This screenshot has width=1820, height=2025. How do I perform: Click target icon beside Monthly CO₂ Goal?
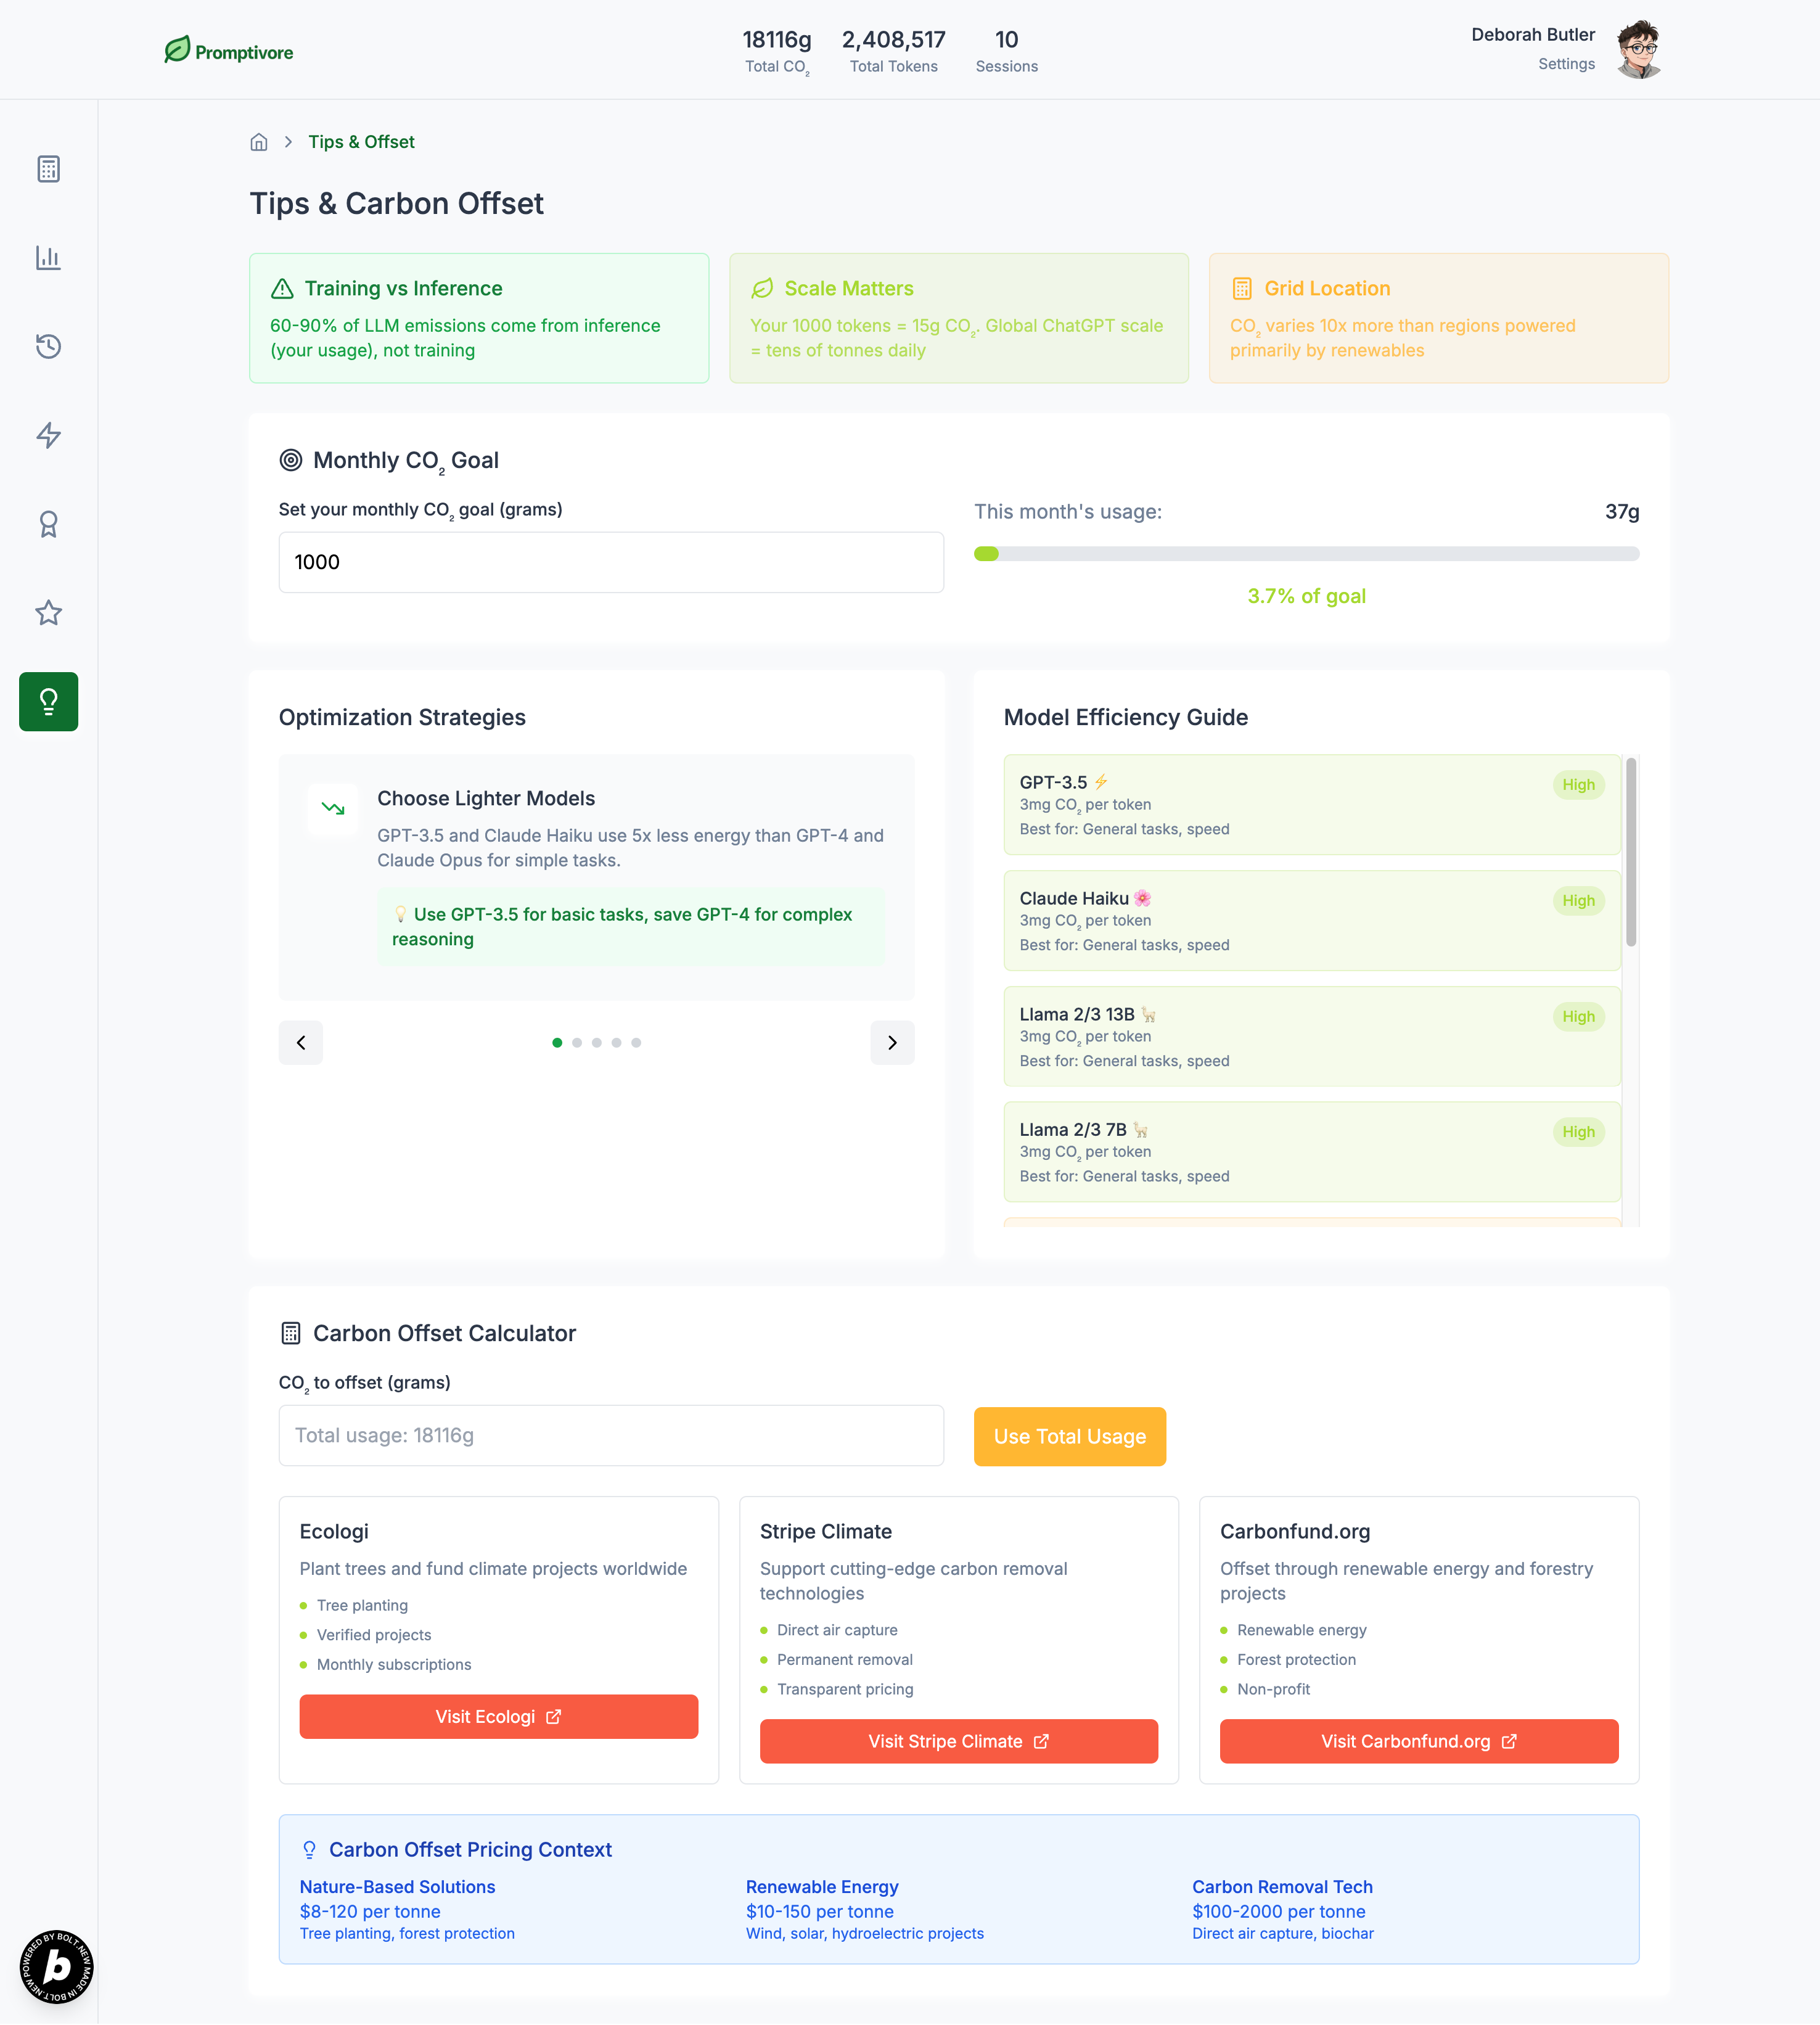click(x=291, y=460)
